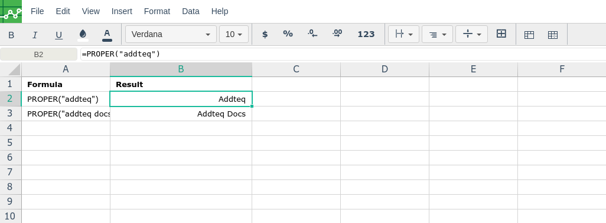Open the fill color droplet picker
This screenshot has width=606, height=223.
[83, 35]
